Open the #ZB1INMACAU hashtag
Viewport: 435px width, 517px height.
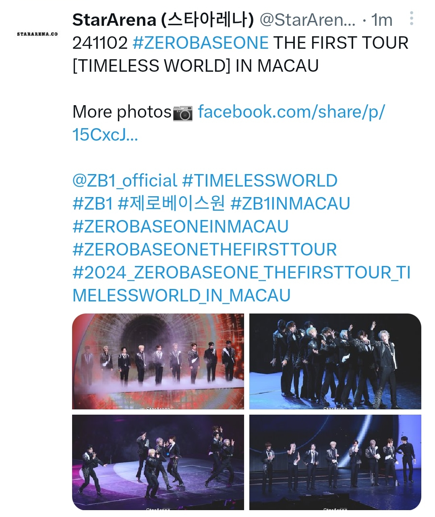click(290, 203)
